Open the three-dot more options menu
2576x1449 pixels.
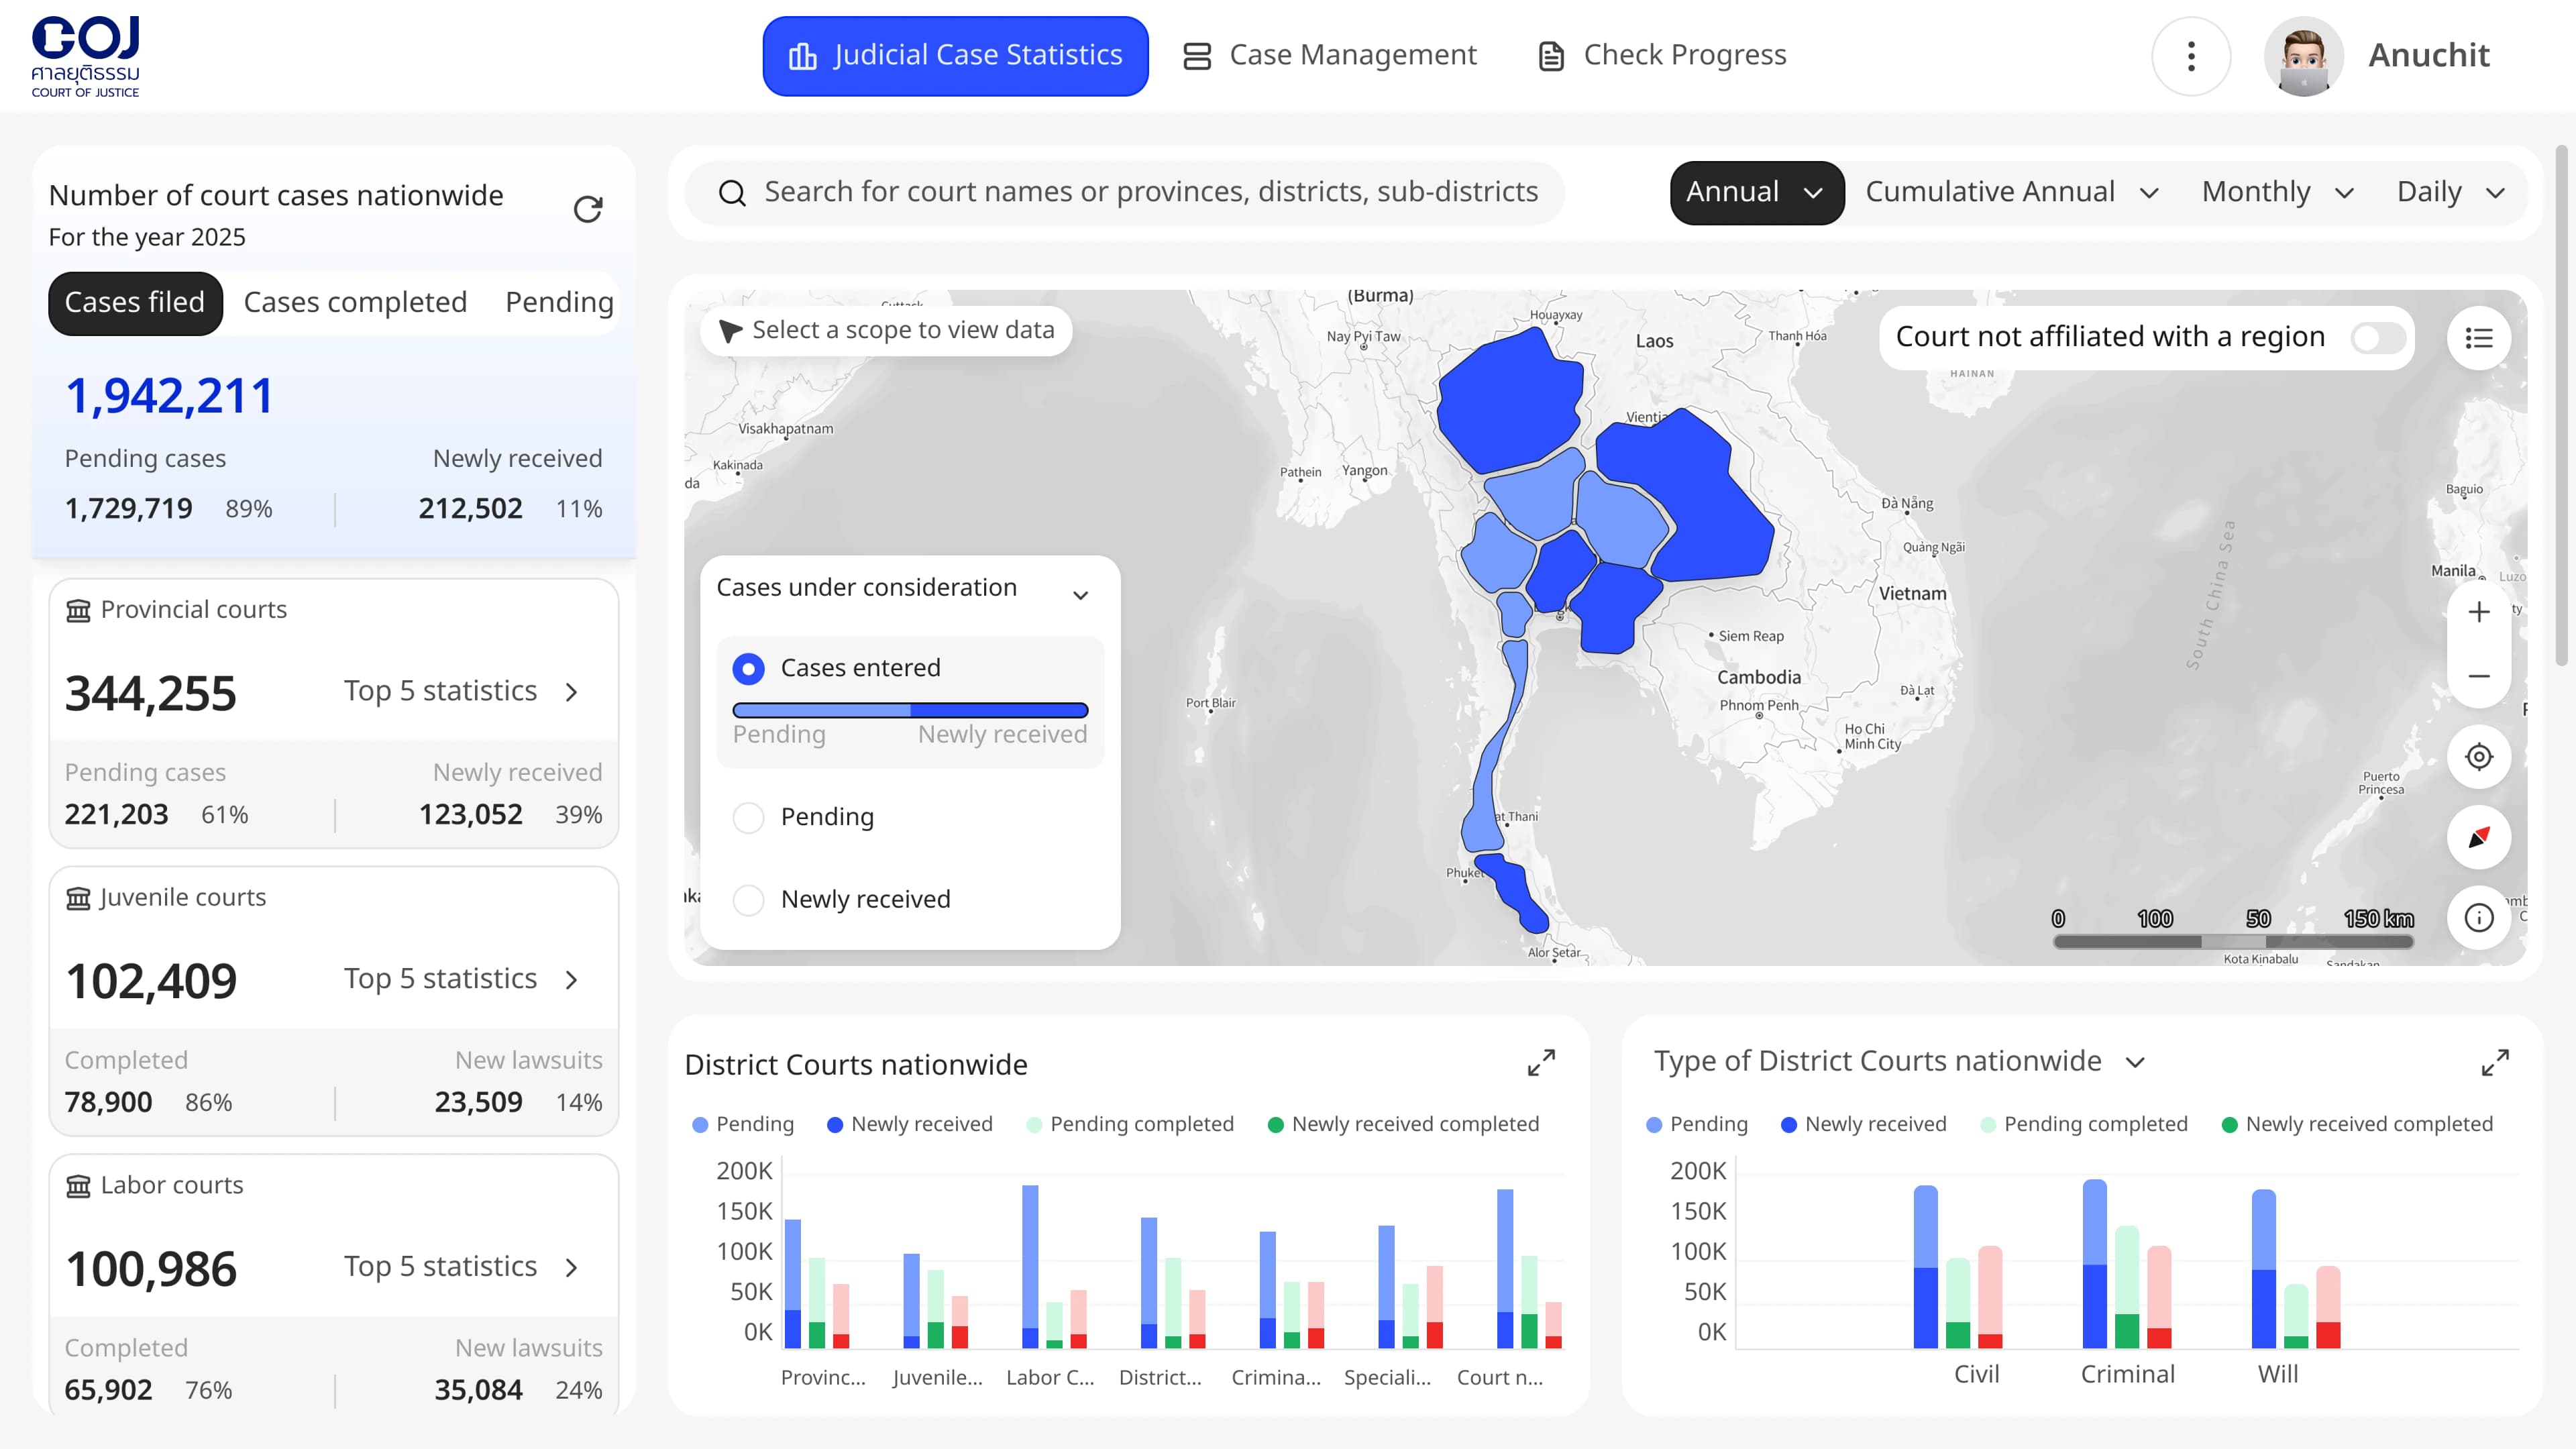[2191, 56]
